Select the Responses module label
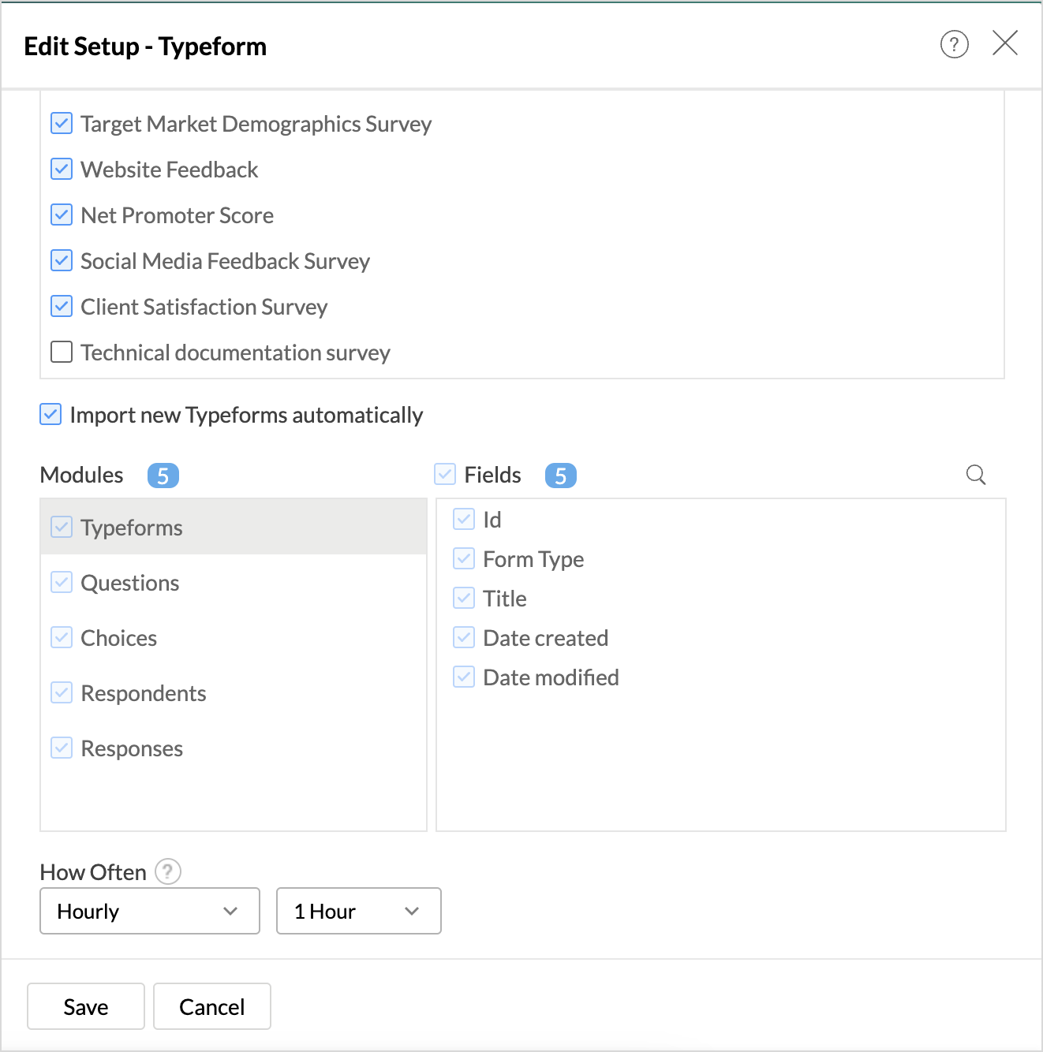Image resolution: width=1043 pixels, height=1052 pixels. click(132, 748)
